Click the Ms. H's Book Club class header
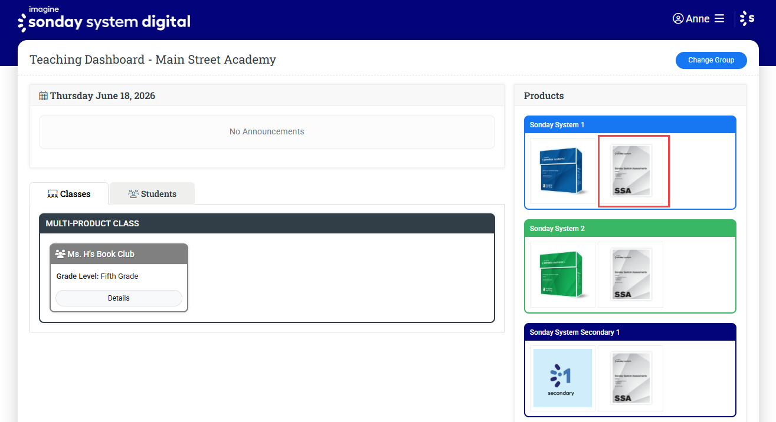Screen dimensions: 776x422 point(119,254)
